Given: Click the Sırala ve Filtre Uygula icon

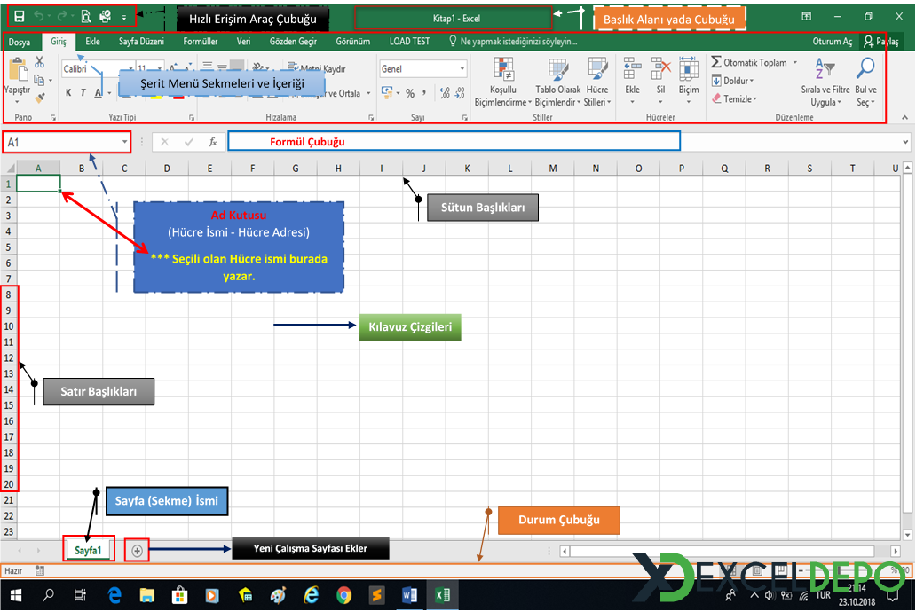Looking at the screenshot, I should [x=825, y=68].
